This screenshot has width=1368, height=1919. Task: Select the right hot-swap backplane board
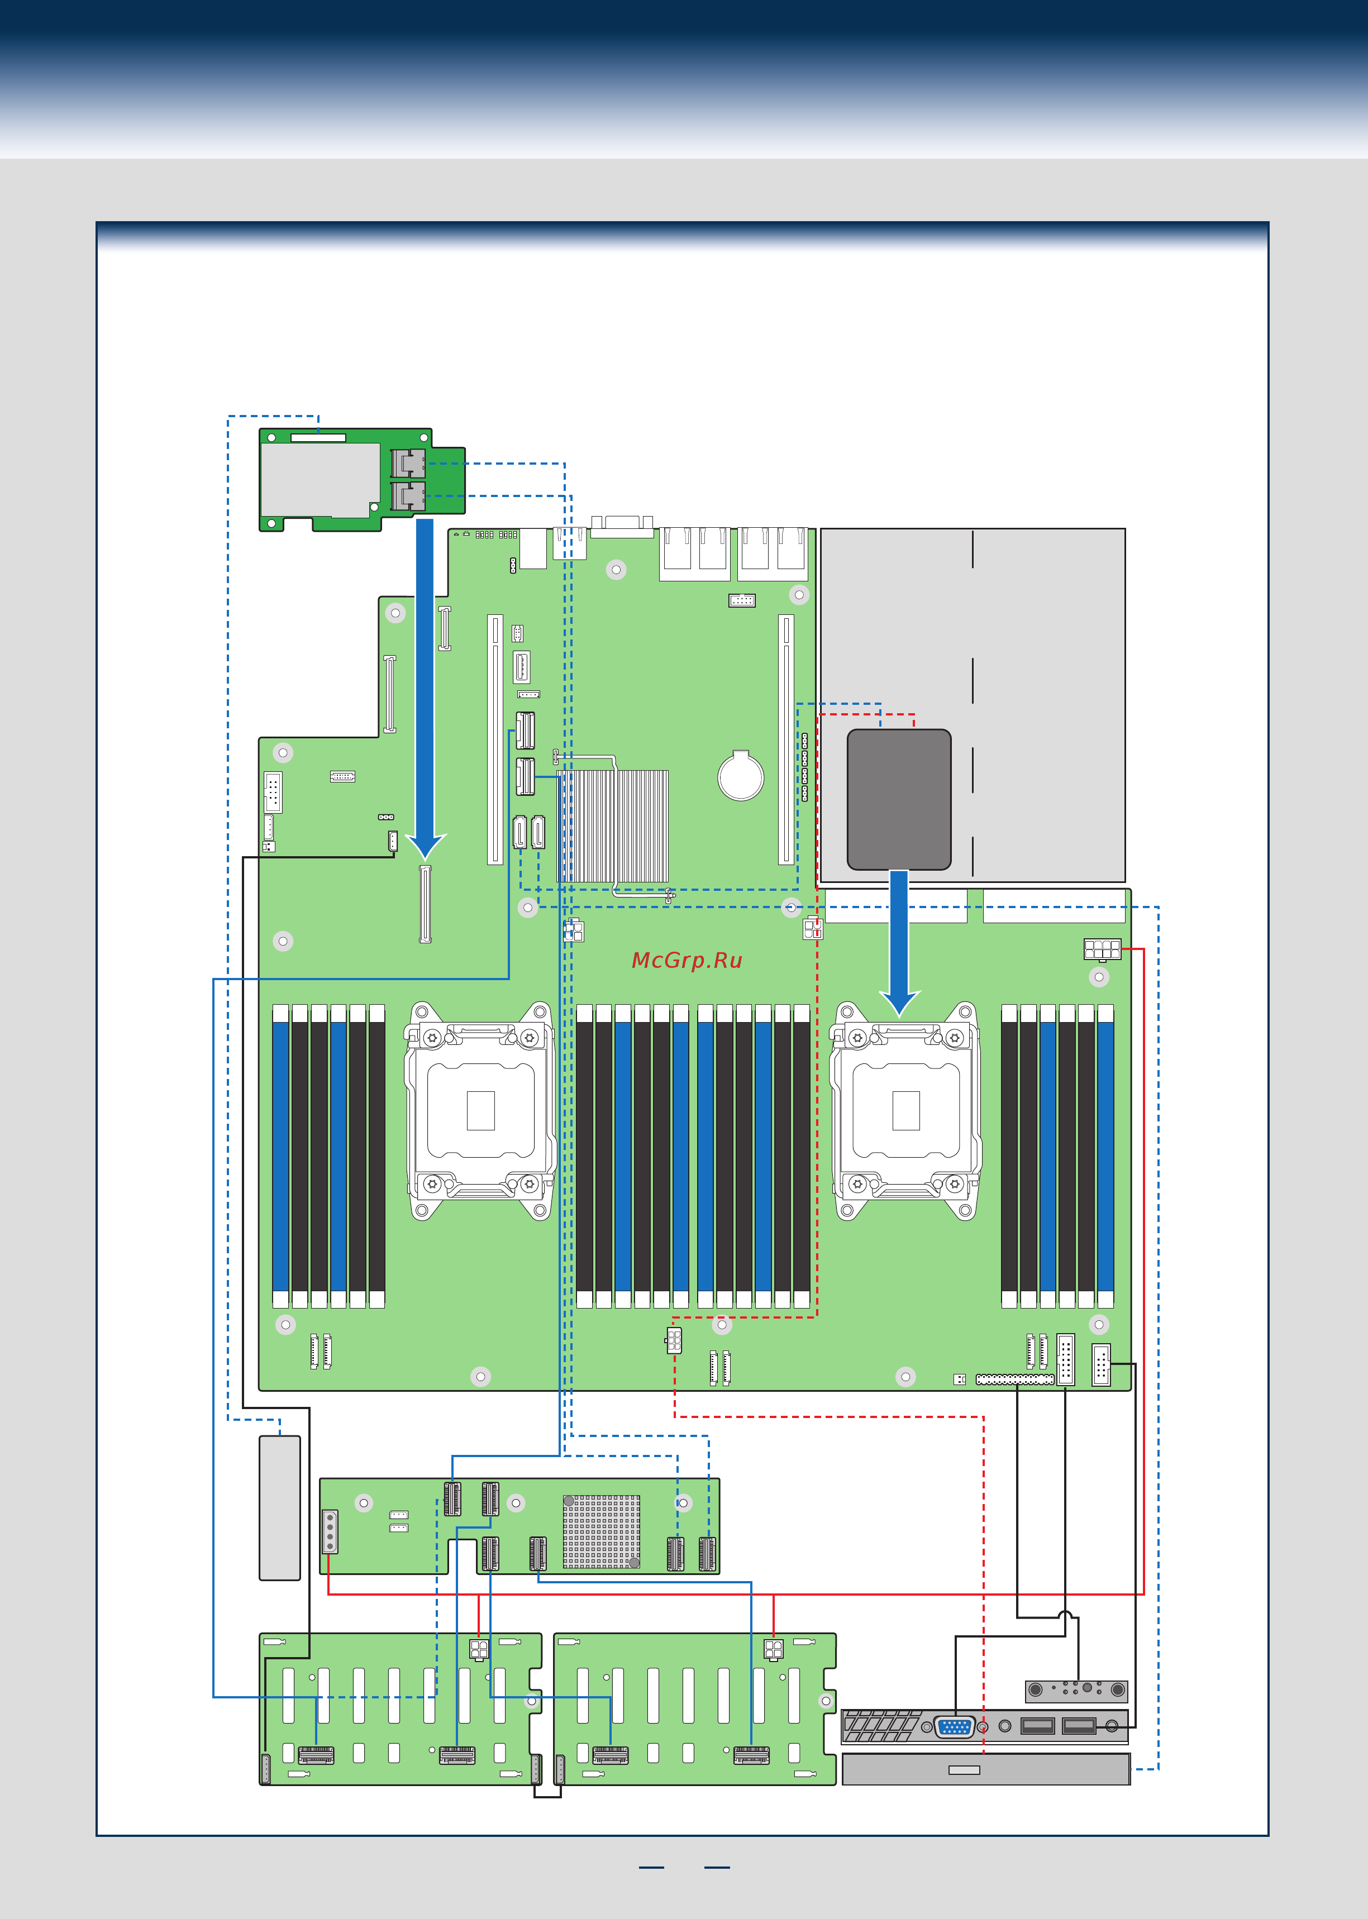pyautogui.click(x=695, y=1710)
